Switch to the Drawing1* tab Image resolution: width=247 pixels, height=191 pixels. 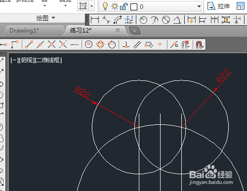(x=24, y=31)
